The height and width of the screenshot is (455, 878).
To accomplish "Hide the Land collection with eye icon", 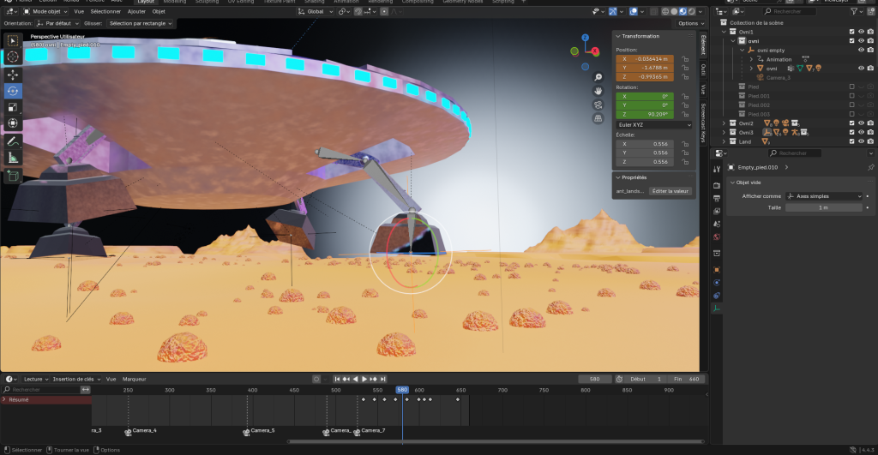I will (x=861, y=141).
